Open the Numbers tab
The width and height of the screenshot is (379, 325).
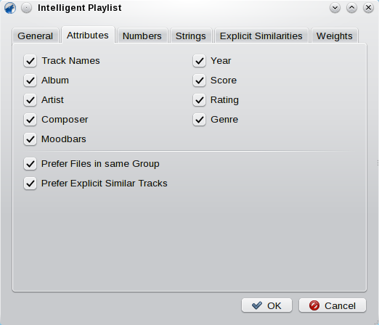(x=142, y=36)
